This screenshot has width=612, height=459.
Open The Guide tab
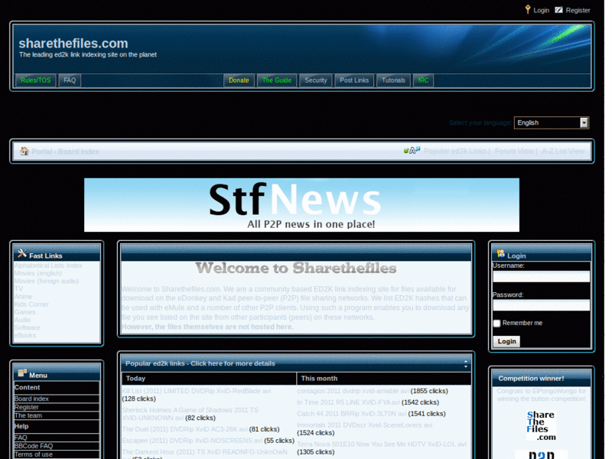(x=277, y=80)
